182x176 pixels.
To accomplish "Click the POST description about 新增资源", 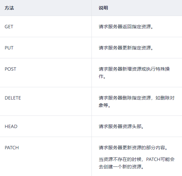I will [x=134, y=72].
